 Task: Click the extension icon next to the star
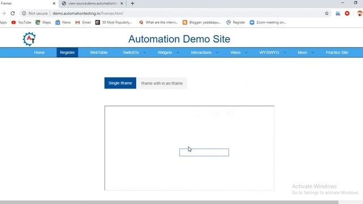[338, 14]
